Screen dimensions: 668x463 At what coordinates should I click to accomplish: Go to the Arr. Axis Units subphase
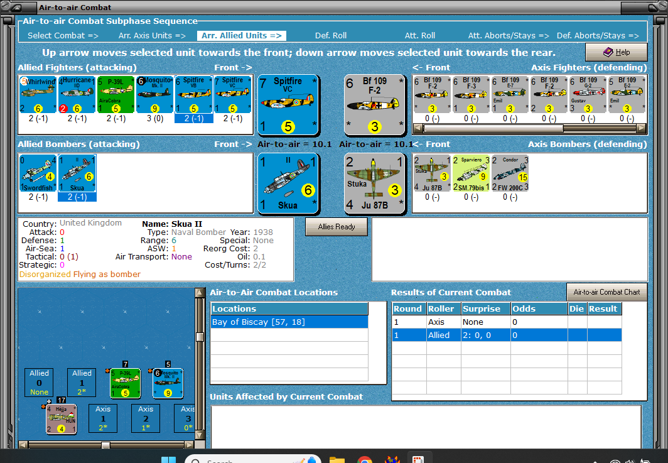(x=152, y=36)
